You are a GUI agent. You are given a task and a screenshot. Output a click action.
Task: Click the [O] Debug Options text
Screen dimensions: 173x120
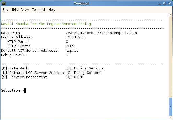[84, 73]
